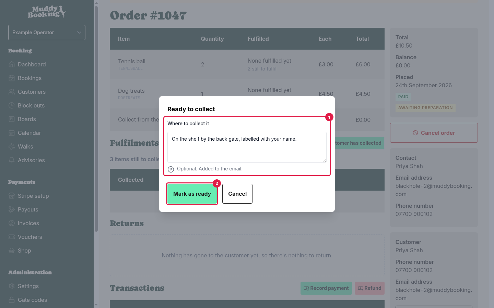Image resolution: width=494 pixels, height=308 pixels.
Task: Click Mark as ready button
Action: pos(192,194)
